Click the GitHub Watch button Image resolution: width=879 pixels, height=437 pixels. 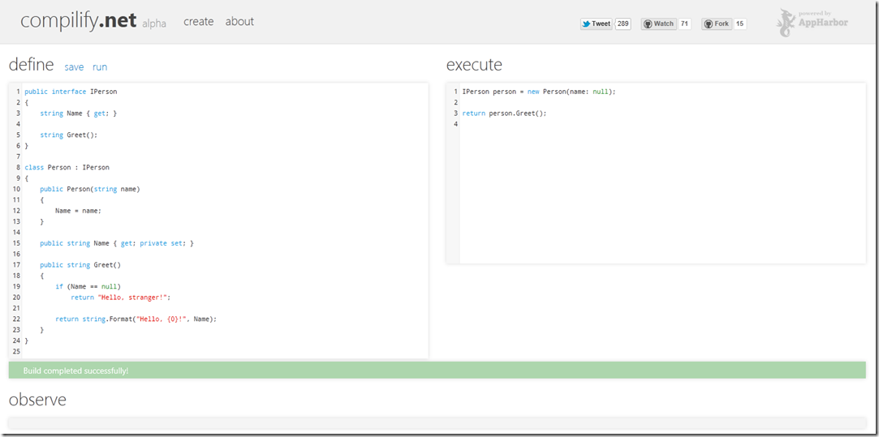pyautogui.click(x=659, y=24)
